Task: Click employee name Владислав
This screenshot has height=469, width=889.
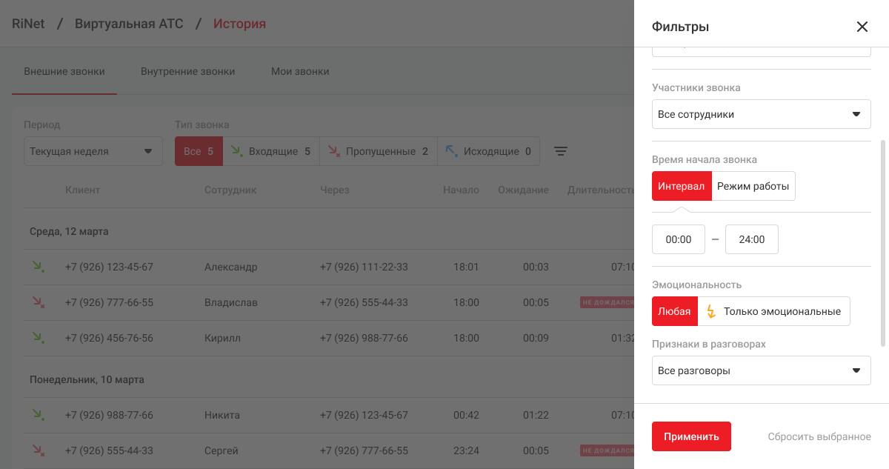Action: coord(231,302)
